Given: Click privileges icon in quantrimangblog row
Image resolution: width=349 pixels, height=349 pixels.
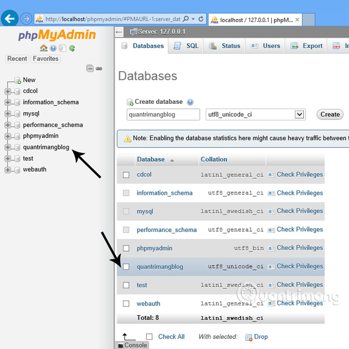Looking at the screenshot, I should 271,267.
